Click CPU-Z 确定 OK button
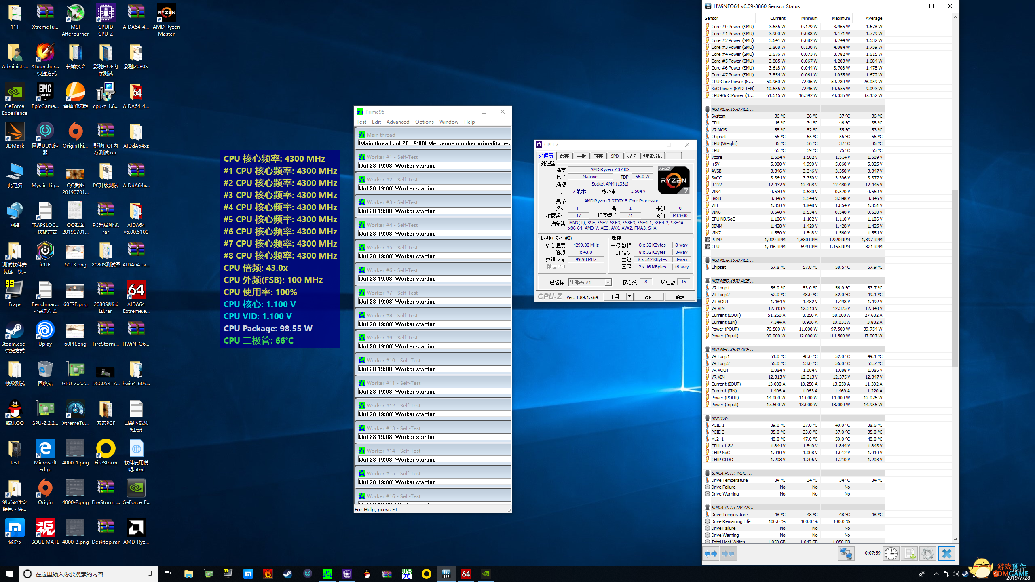The width and height of the screenshot is (1035, 582). (680, 297)
